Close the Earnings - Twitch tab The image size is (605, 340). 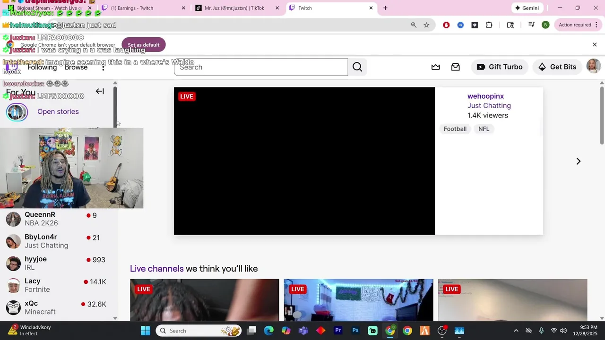coord(183,8)
